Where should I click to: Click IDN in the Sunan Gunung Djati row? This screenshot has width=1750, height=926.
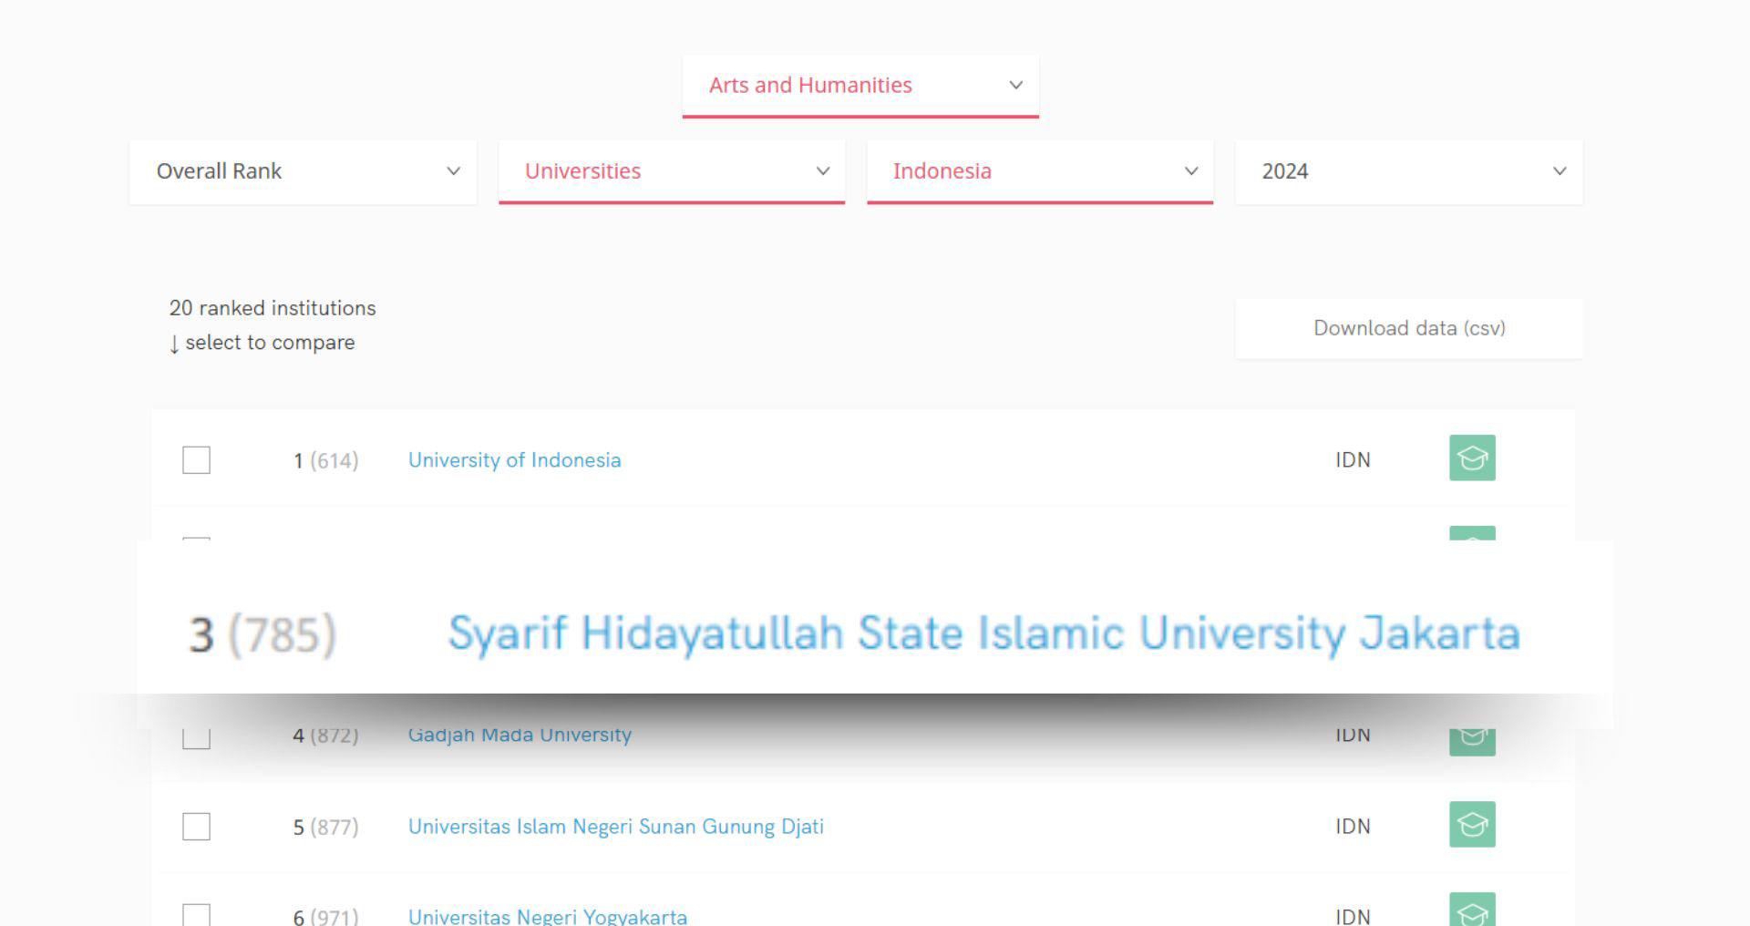(1353, 827)
